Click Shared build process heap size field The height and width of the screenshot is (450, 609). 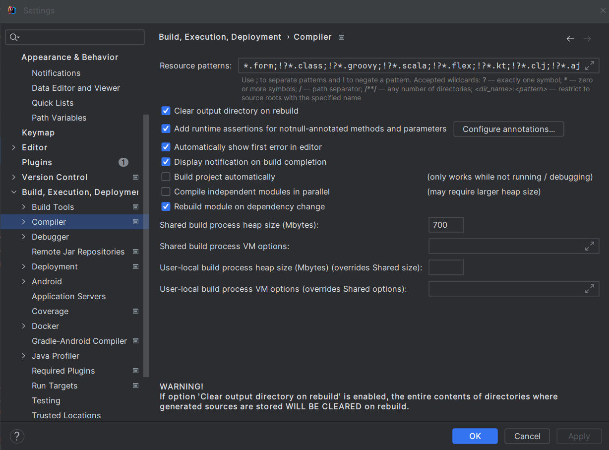pyautogui.click(x=446, y=225)
